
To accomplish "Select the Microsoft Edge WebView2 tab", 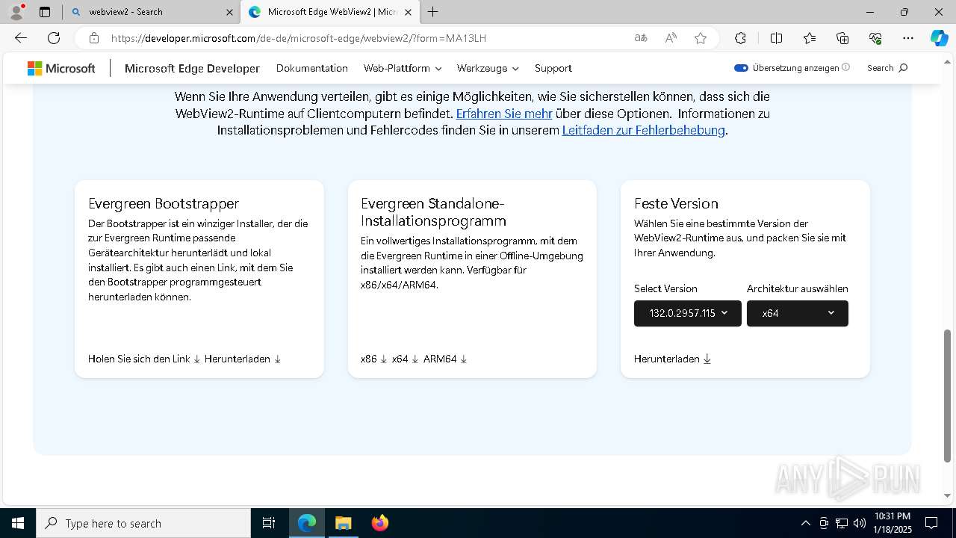I will click(332, 12).
